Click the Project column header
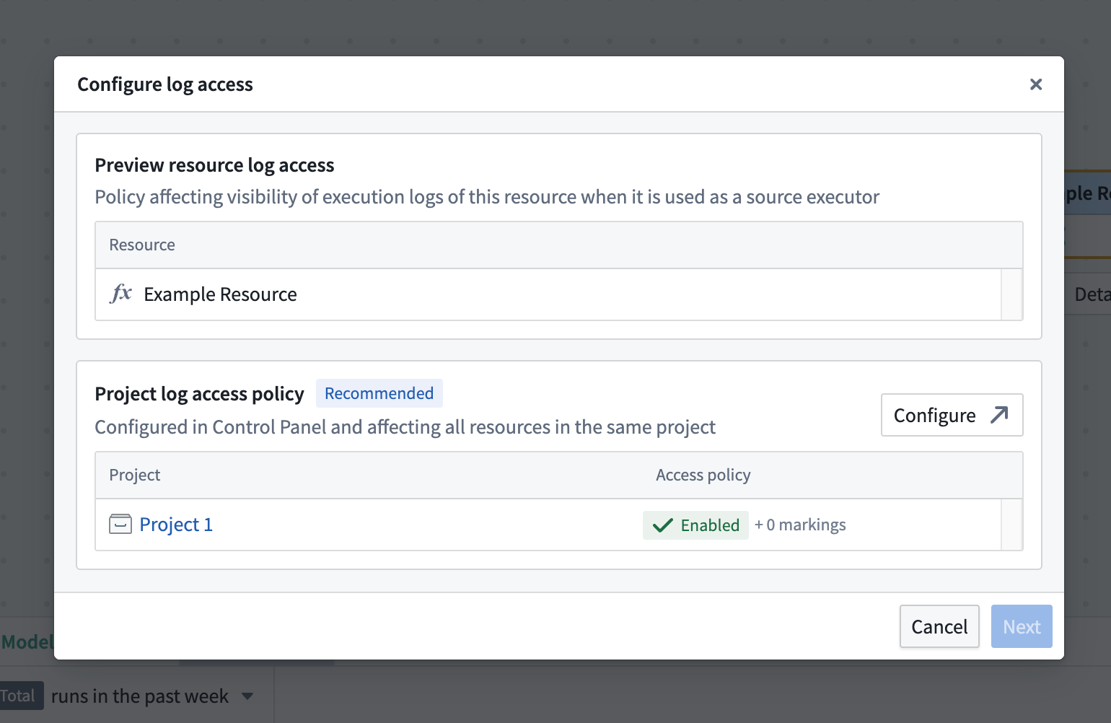Image resolution: width=1111 pixels, height=723 pixels. [135, 475]
